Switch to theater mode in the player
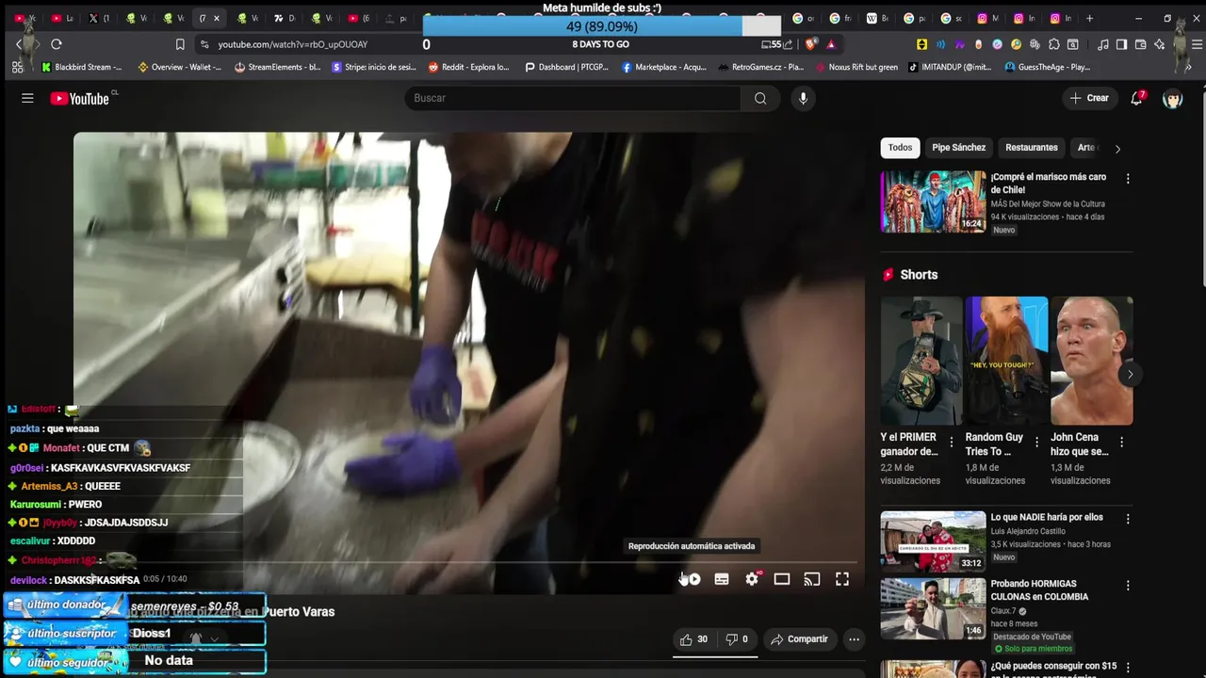 782,579
